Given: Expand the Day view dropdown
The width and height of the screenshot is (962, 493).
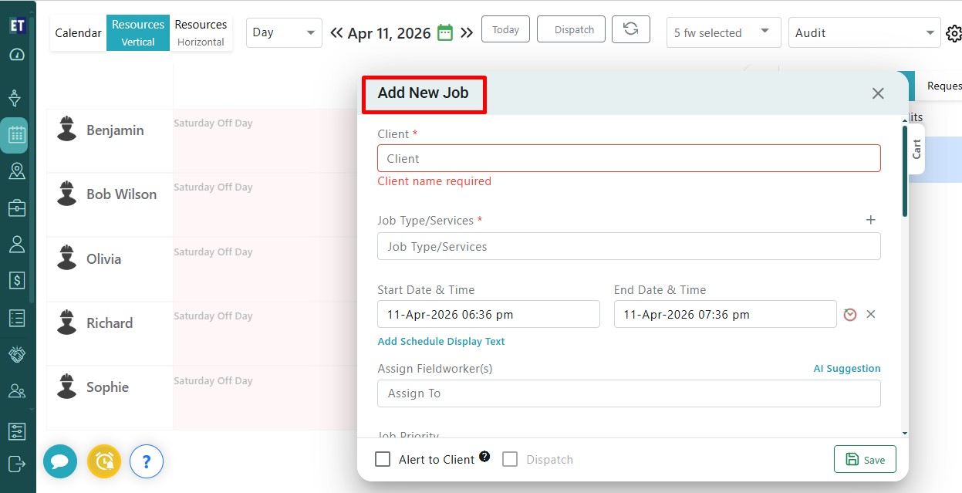Looking at the screenshot, I should point(284,32).
